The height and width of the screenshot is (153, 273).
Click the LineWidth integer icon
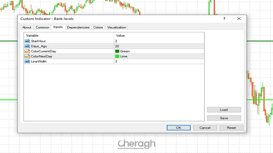tap(27, 62)
